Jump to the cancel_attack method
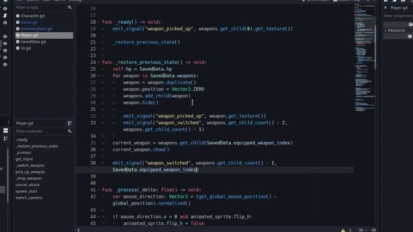 27,185
